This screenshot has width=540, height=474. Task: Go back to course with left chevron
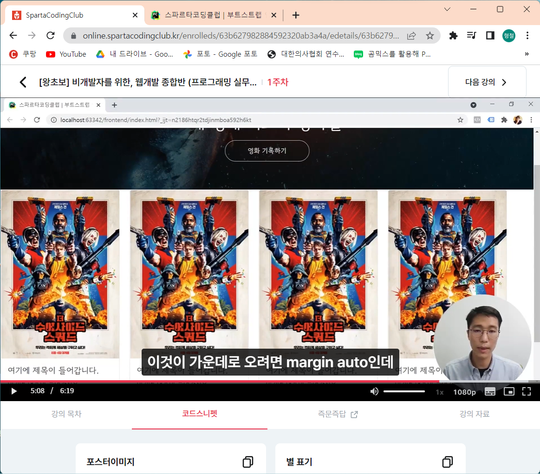(x=23, y=82)
